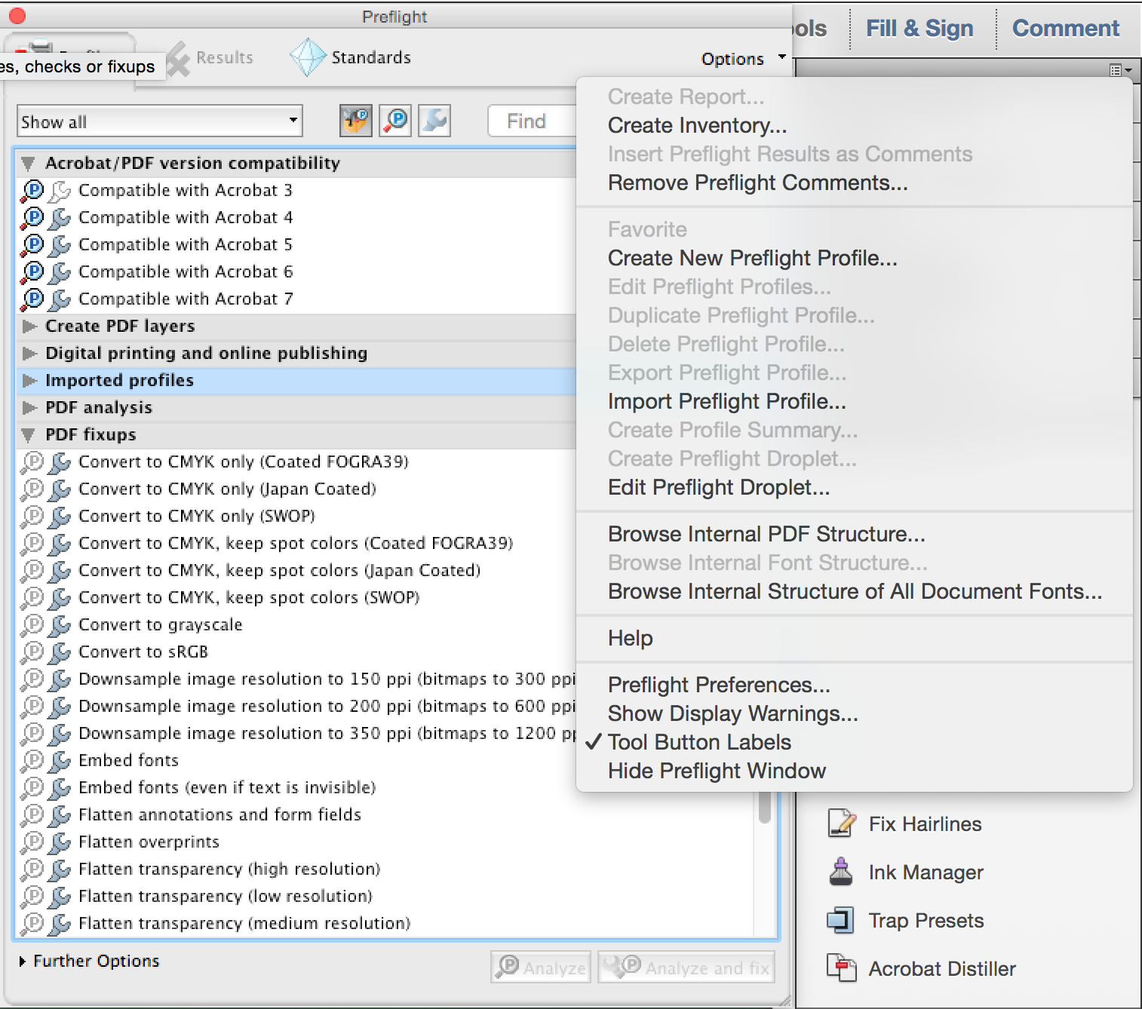Open Preflight Preferences... menu item

click(854, 685)
